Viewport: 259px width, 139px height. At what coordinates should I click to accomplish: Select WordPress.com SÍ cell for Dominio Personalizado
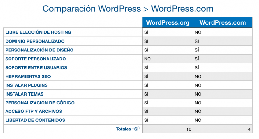point(223,41)
